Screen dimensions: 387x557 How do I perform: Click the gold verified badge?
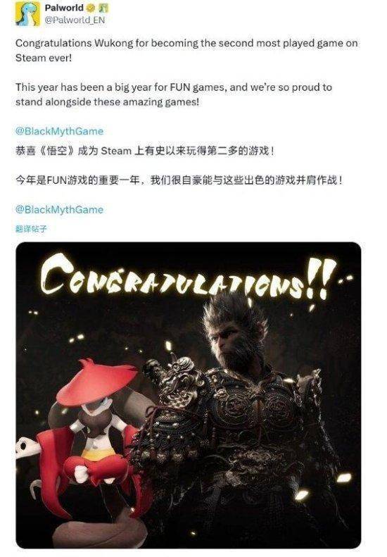(x=91, y=8)
